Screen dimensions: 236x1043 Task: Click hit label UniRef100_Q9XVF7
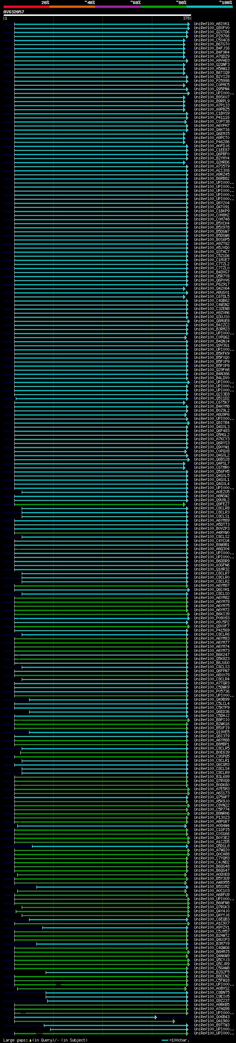coord(212,626)
